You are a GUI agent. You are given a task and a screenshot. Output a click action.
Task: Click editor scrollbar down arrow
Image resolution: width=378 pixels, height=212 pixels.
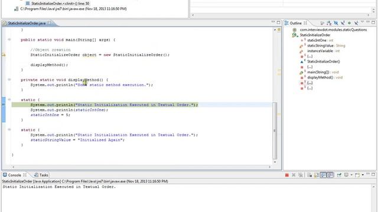[x=275, y=162]
